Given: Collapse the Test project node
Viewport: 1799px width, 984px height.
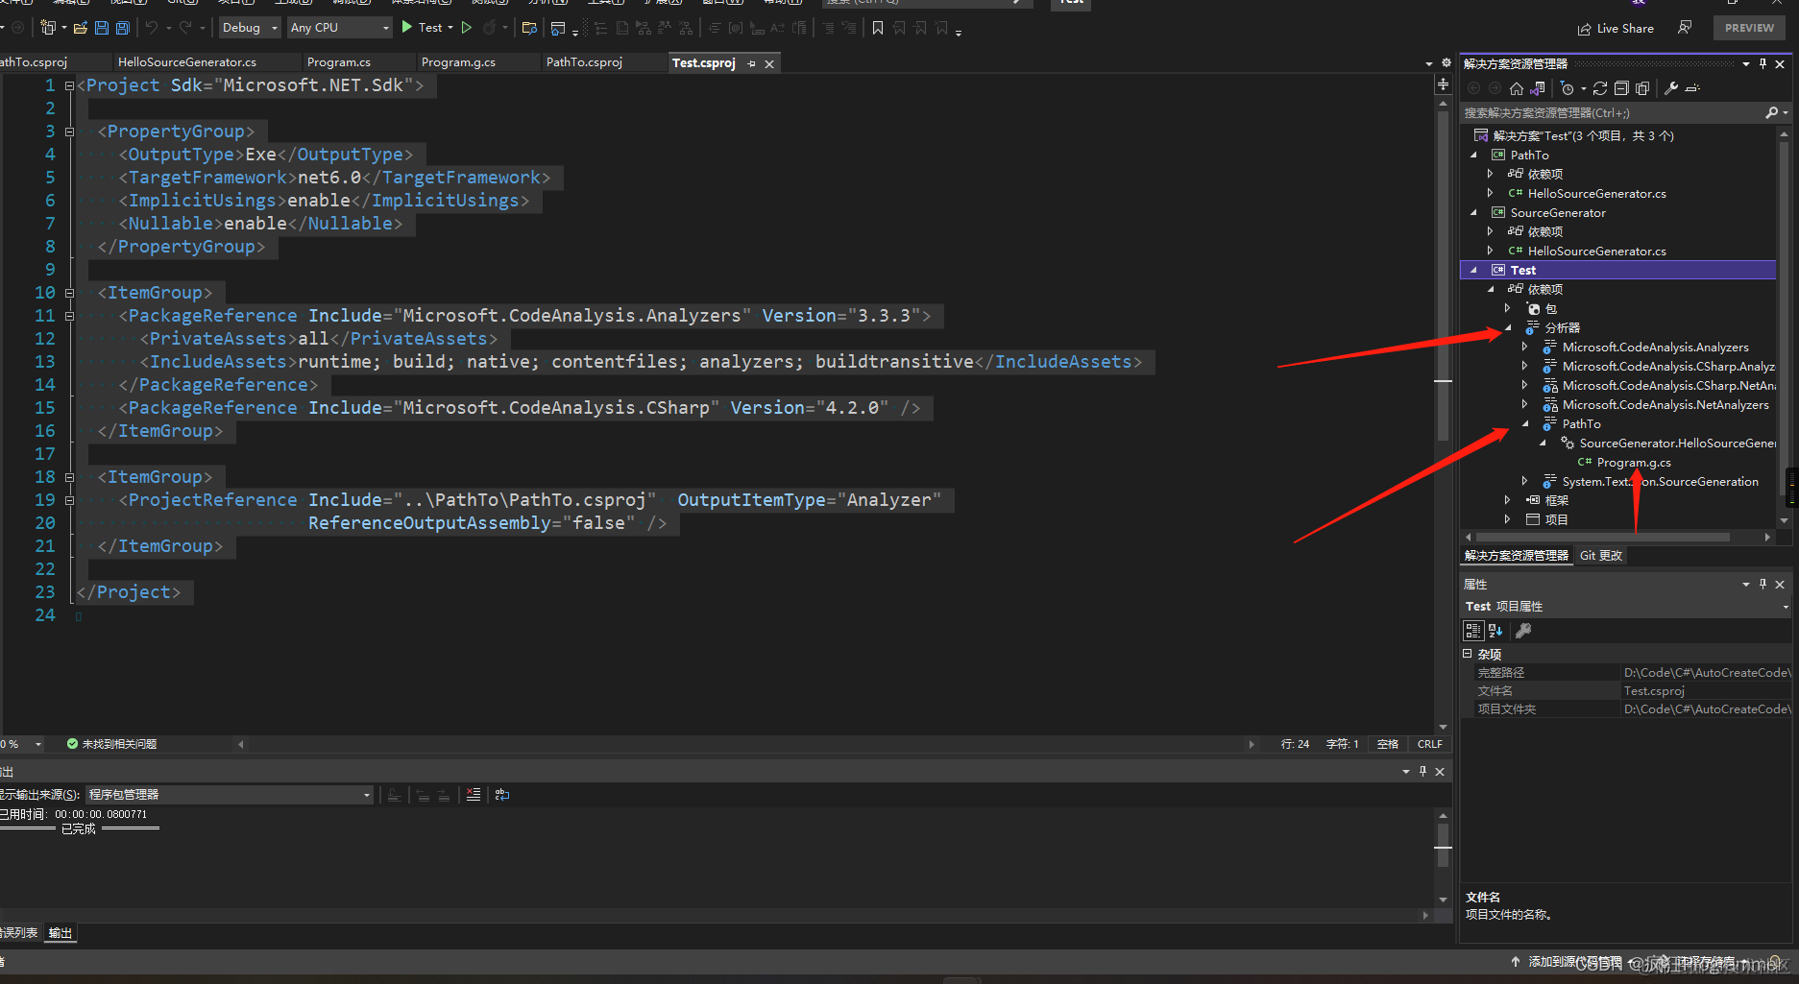Looking at the screenshot, I should (x=1474, y=270).
